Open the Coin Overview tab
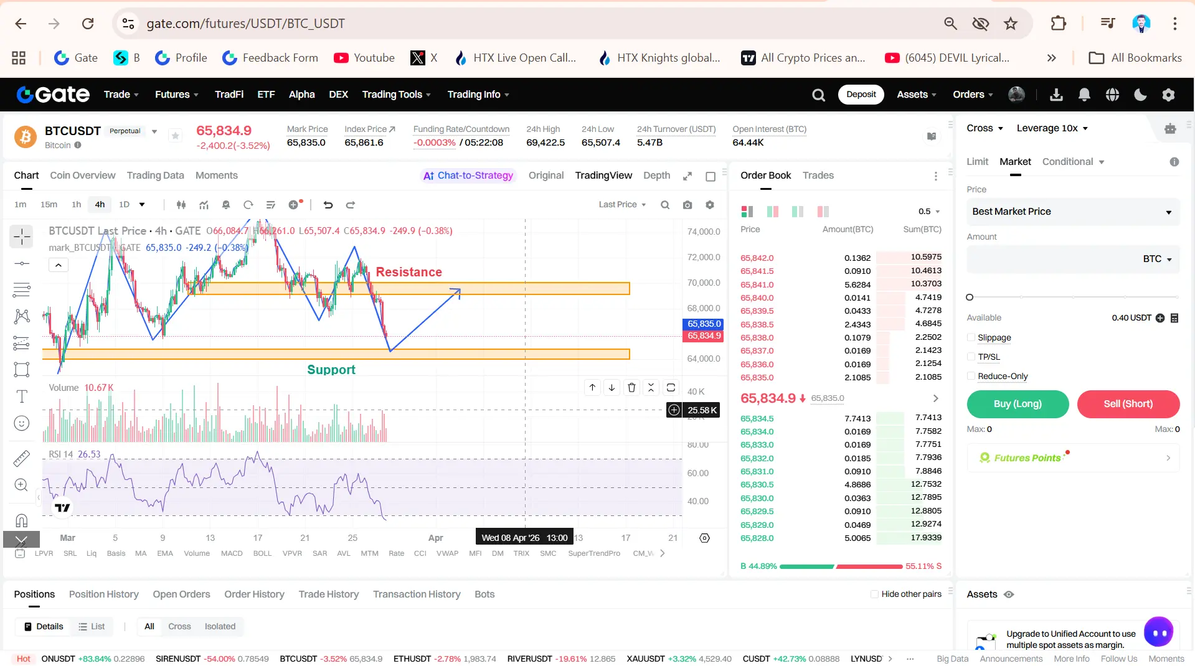1195x666 pixels. click(82, 176)
